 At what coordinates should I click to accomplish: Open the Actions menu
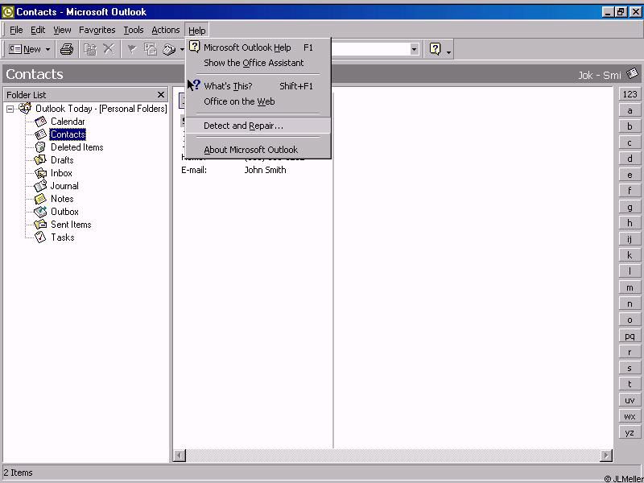click(166, 30)
